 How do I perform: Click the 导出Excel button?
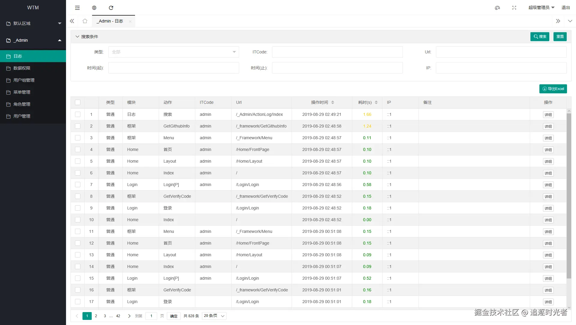(x=553, y=89)
